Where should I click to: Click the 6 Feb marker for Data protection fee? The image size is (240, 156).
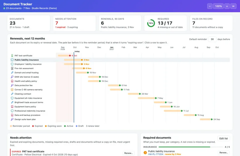pos(120,85)
